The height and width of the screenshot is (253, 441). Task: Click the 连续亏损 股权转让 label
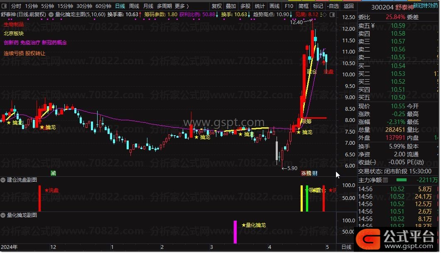click(x=24, y=54)
